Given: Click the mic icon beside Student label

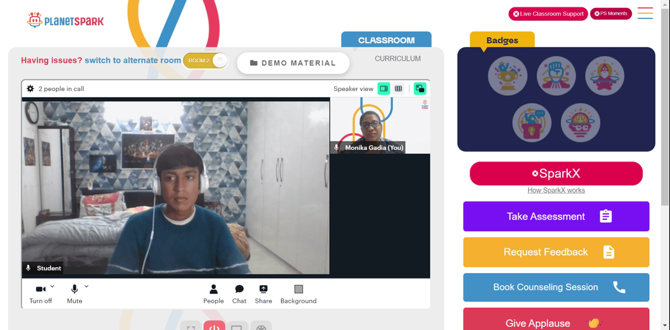Looking at the screenshot, I should pyautogui.click(x=28, y=268).
